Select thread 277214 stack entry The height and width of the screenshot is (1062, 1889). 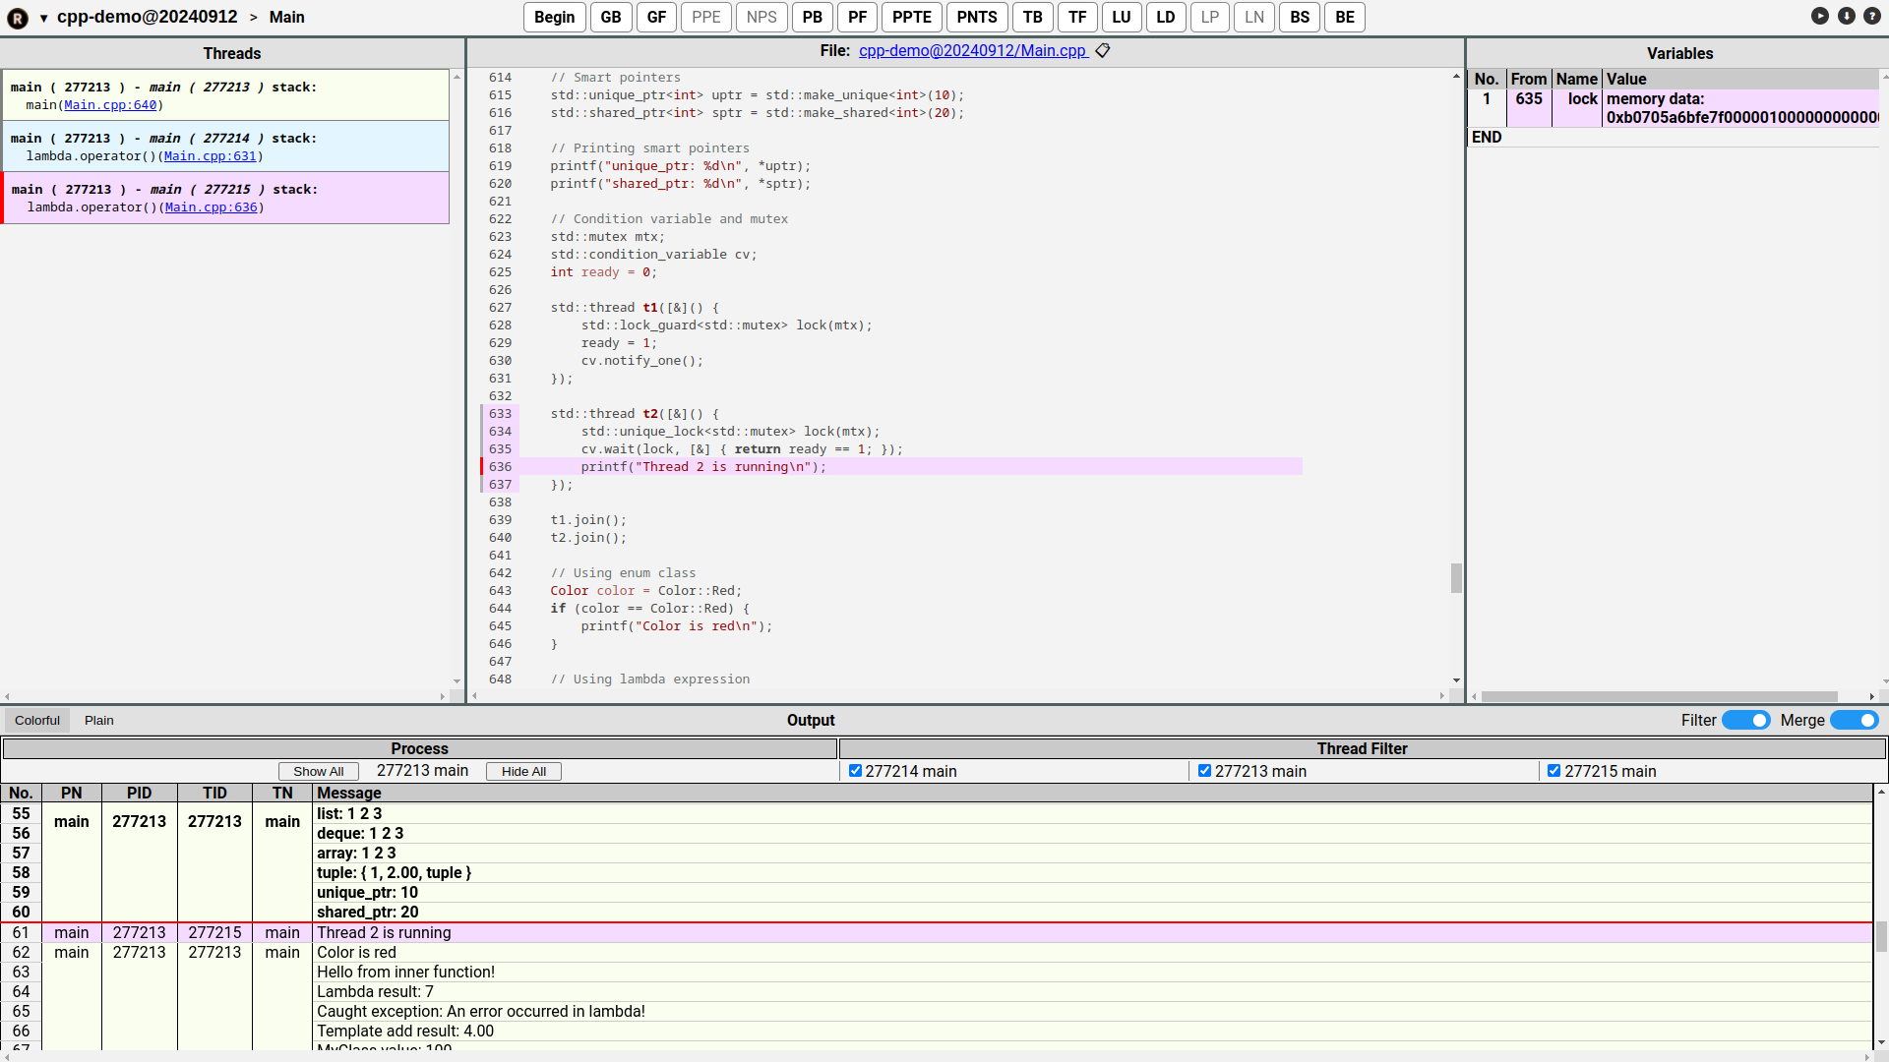point(225,147)
